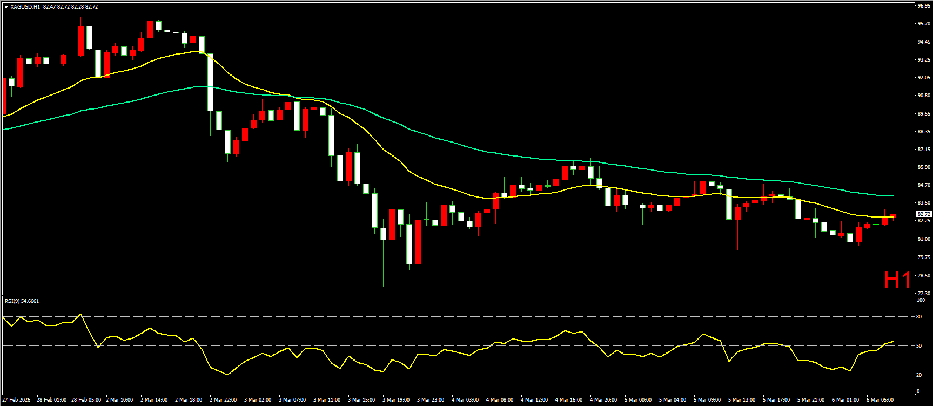Select the red H1 timeframe label
The image size is (933, 407).
[897, 280]
